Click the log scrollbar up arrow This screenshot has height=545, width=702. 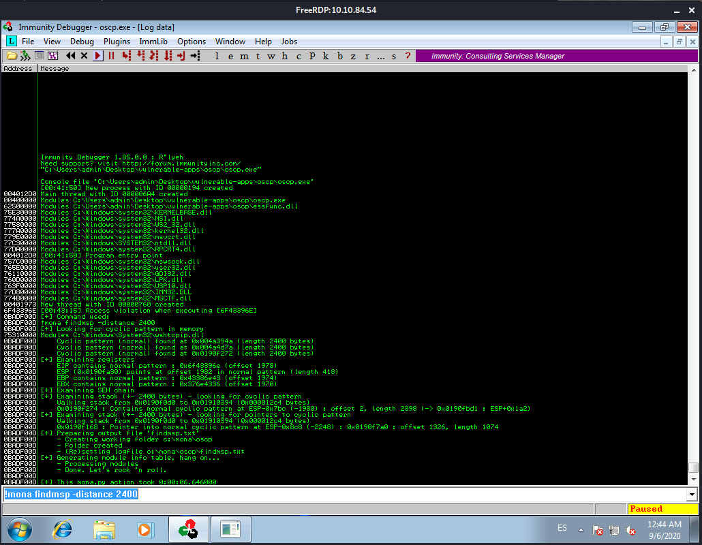pos(694,70)
